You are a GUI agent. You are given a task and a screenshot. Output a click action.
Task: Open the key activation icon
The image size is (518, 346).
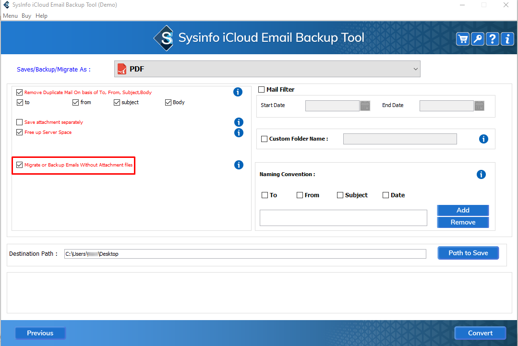pos(478,39)
